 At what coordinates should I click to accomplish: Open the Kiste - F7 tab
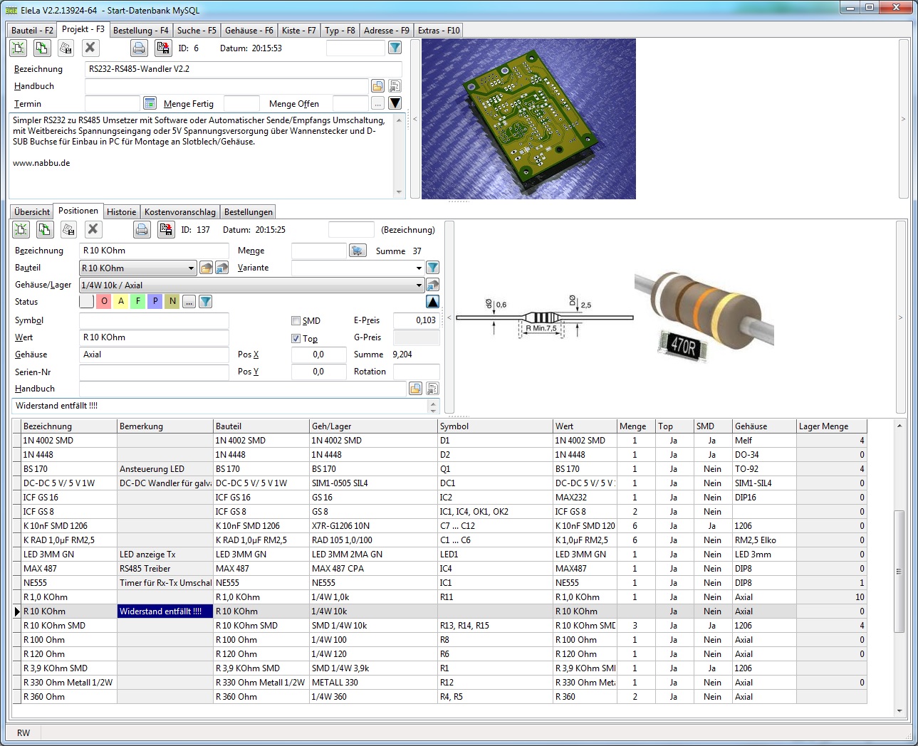point(299,31)
